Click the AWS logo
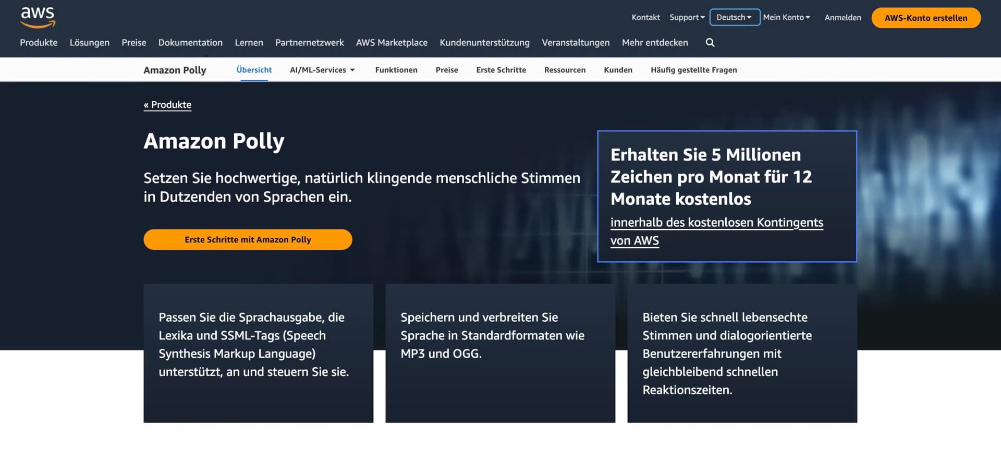Viewport: 1001px width, 450px height. point(38,17)
